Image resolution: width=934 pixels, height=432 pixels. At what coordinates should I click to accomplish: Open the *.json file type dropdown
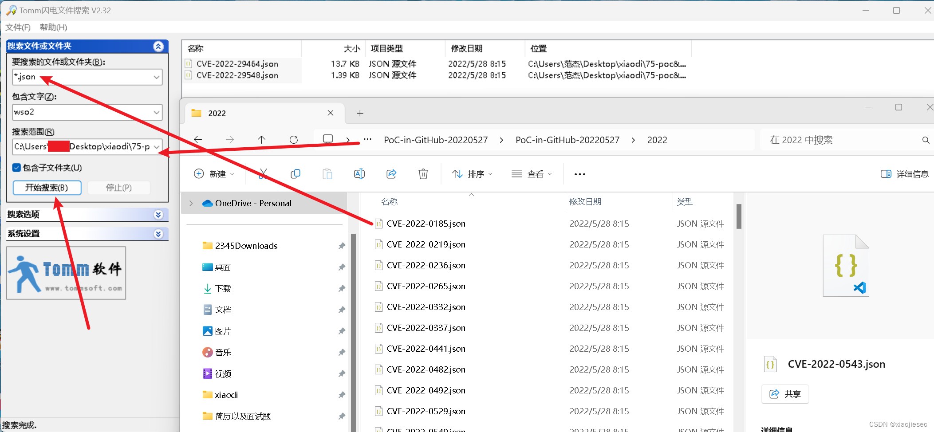click(x=156, y=77)
